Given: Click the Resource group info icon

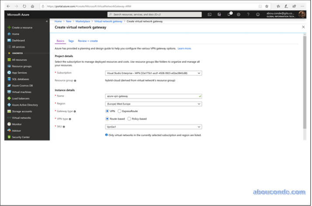Looking at the screenshot, I should 75,81.
